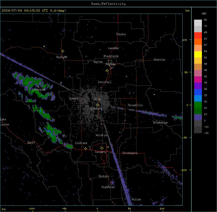
Task: Click the yellow swatch for 54 dBZ
Action: pos(198,54)
